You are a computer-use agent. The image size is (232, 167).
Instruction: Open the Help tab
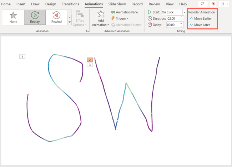click(x=183, y=4)
